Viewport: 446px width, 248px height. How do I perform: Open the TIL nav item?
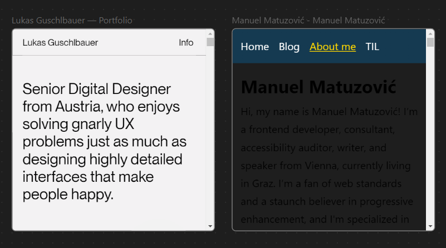click(x=372, y=47)
